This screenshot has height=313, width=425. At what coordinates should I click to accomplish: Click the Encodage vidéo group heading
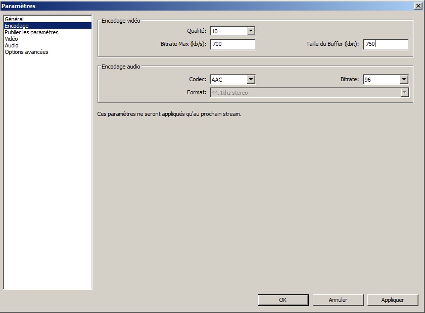[121, 21]
